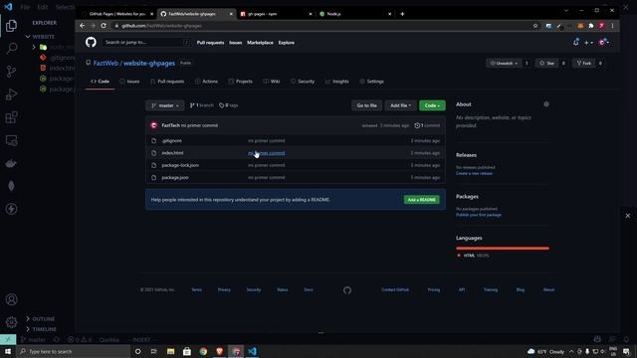The height and width of the screenshot is (358, 637).
Task: Open the VS Code Accounts icon
Action: [11, 299]
